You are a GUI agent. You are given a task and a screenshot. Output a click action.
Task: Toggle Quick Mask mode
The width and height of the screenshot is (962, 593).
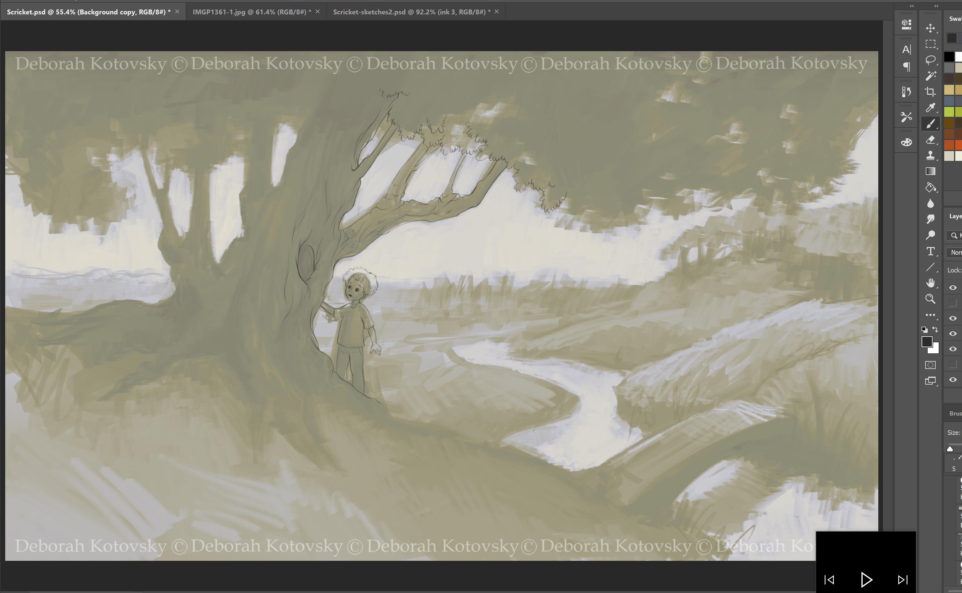click(x=930, y=365)
